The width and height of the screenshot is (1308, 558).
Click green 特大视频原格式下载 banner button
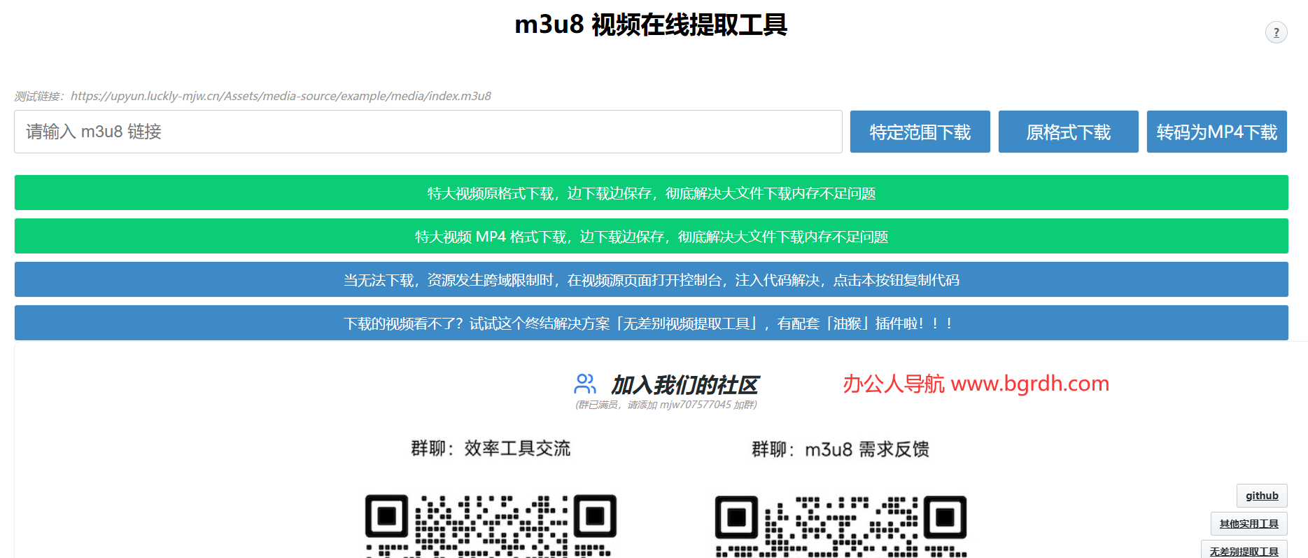click(651, 193)
